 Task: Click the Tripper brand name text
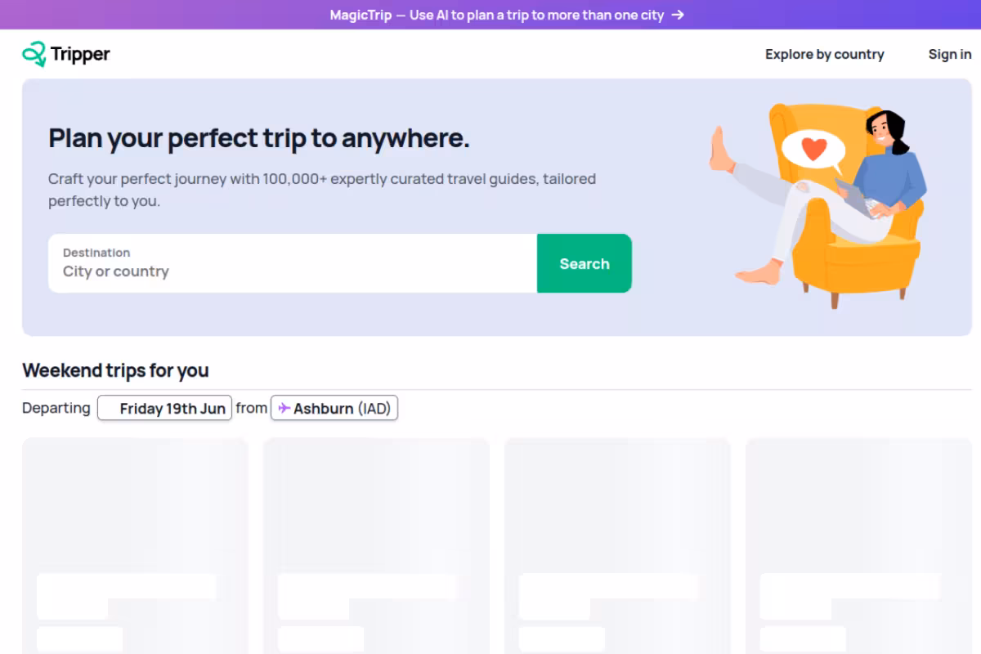pos(80,54)
